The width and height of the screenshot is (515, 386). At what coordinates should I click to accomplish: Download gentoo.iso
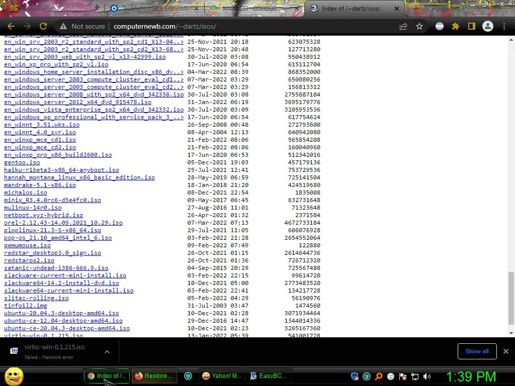[22, 162]
